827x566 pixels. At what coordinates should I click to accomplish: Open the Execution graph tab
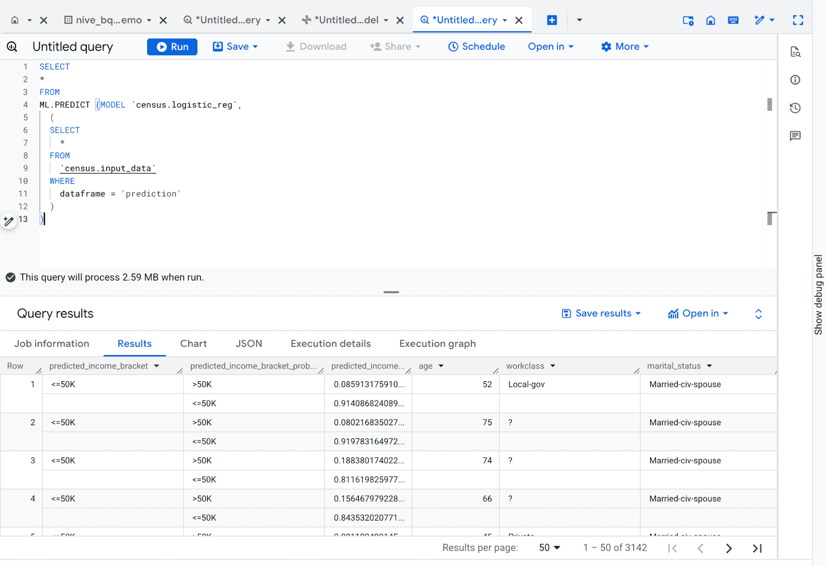coord(437,344)
